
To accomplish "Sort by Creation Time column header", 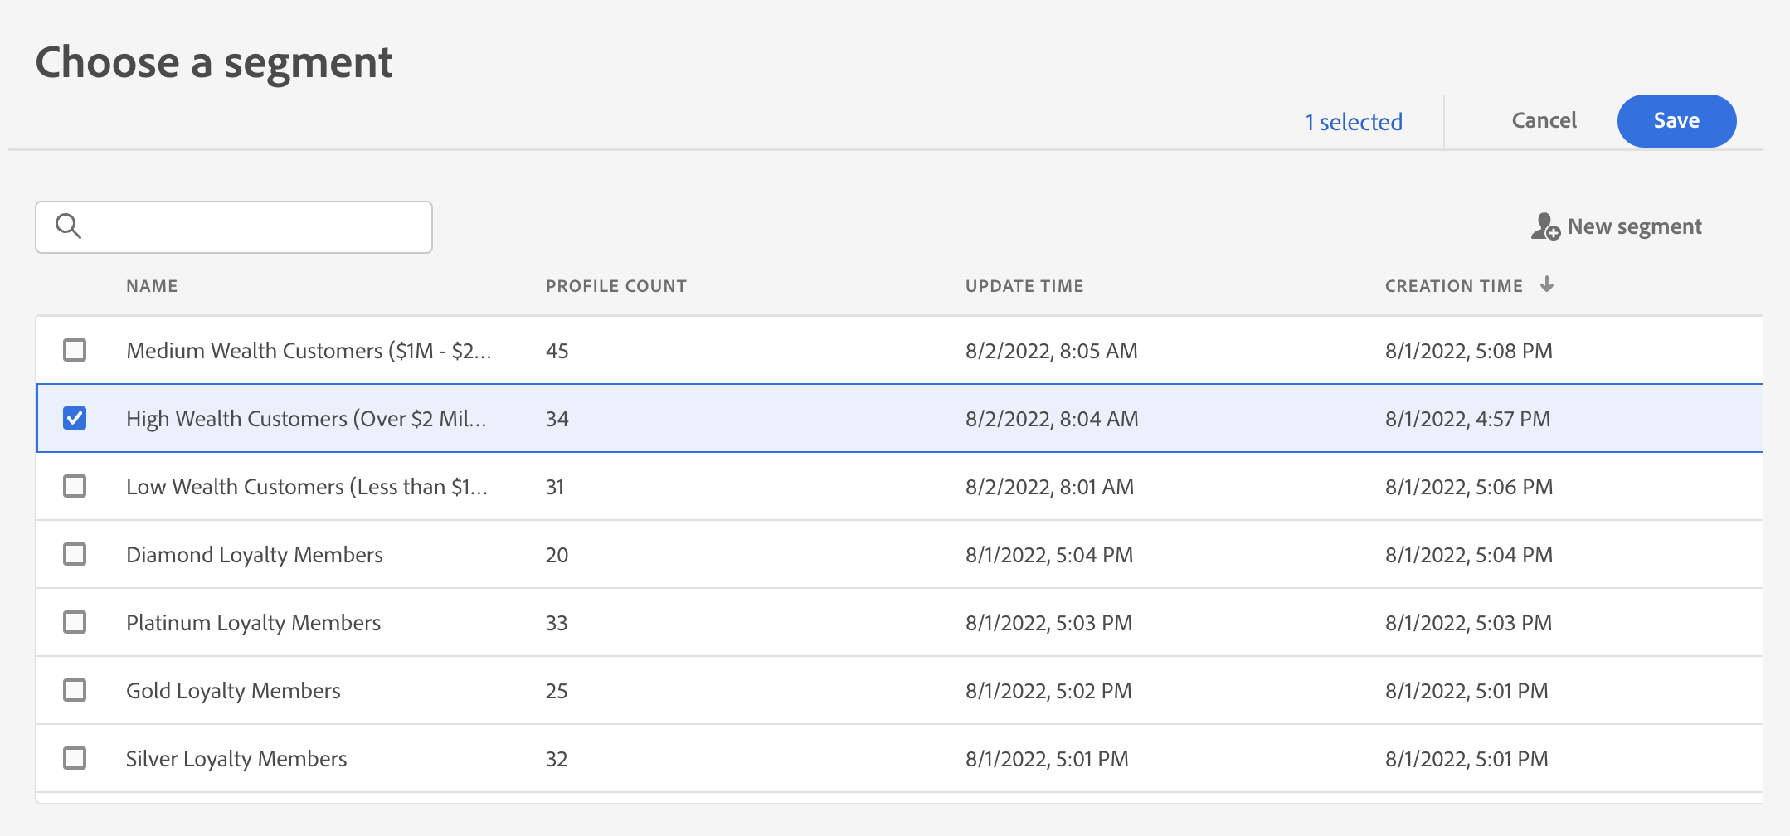I will [x=1454, y=286].
